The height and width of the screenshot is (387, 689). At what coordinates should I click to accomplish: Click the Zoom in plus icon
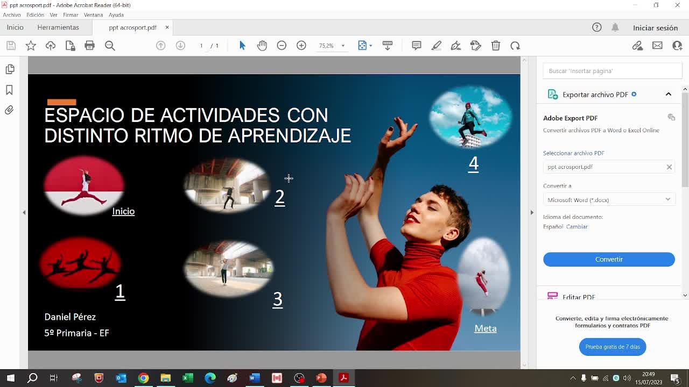coord(301,46)
